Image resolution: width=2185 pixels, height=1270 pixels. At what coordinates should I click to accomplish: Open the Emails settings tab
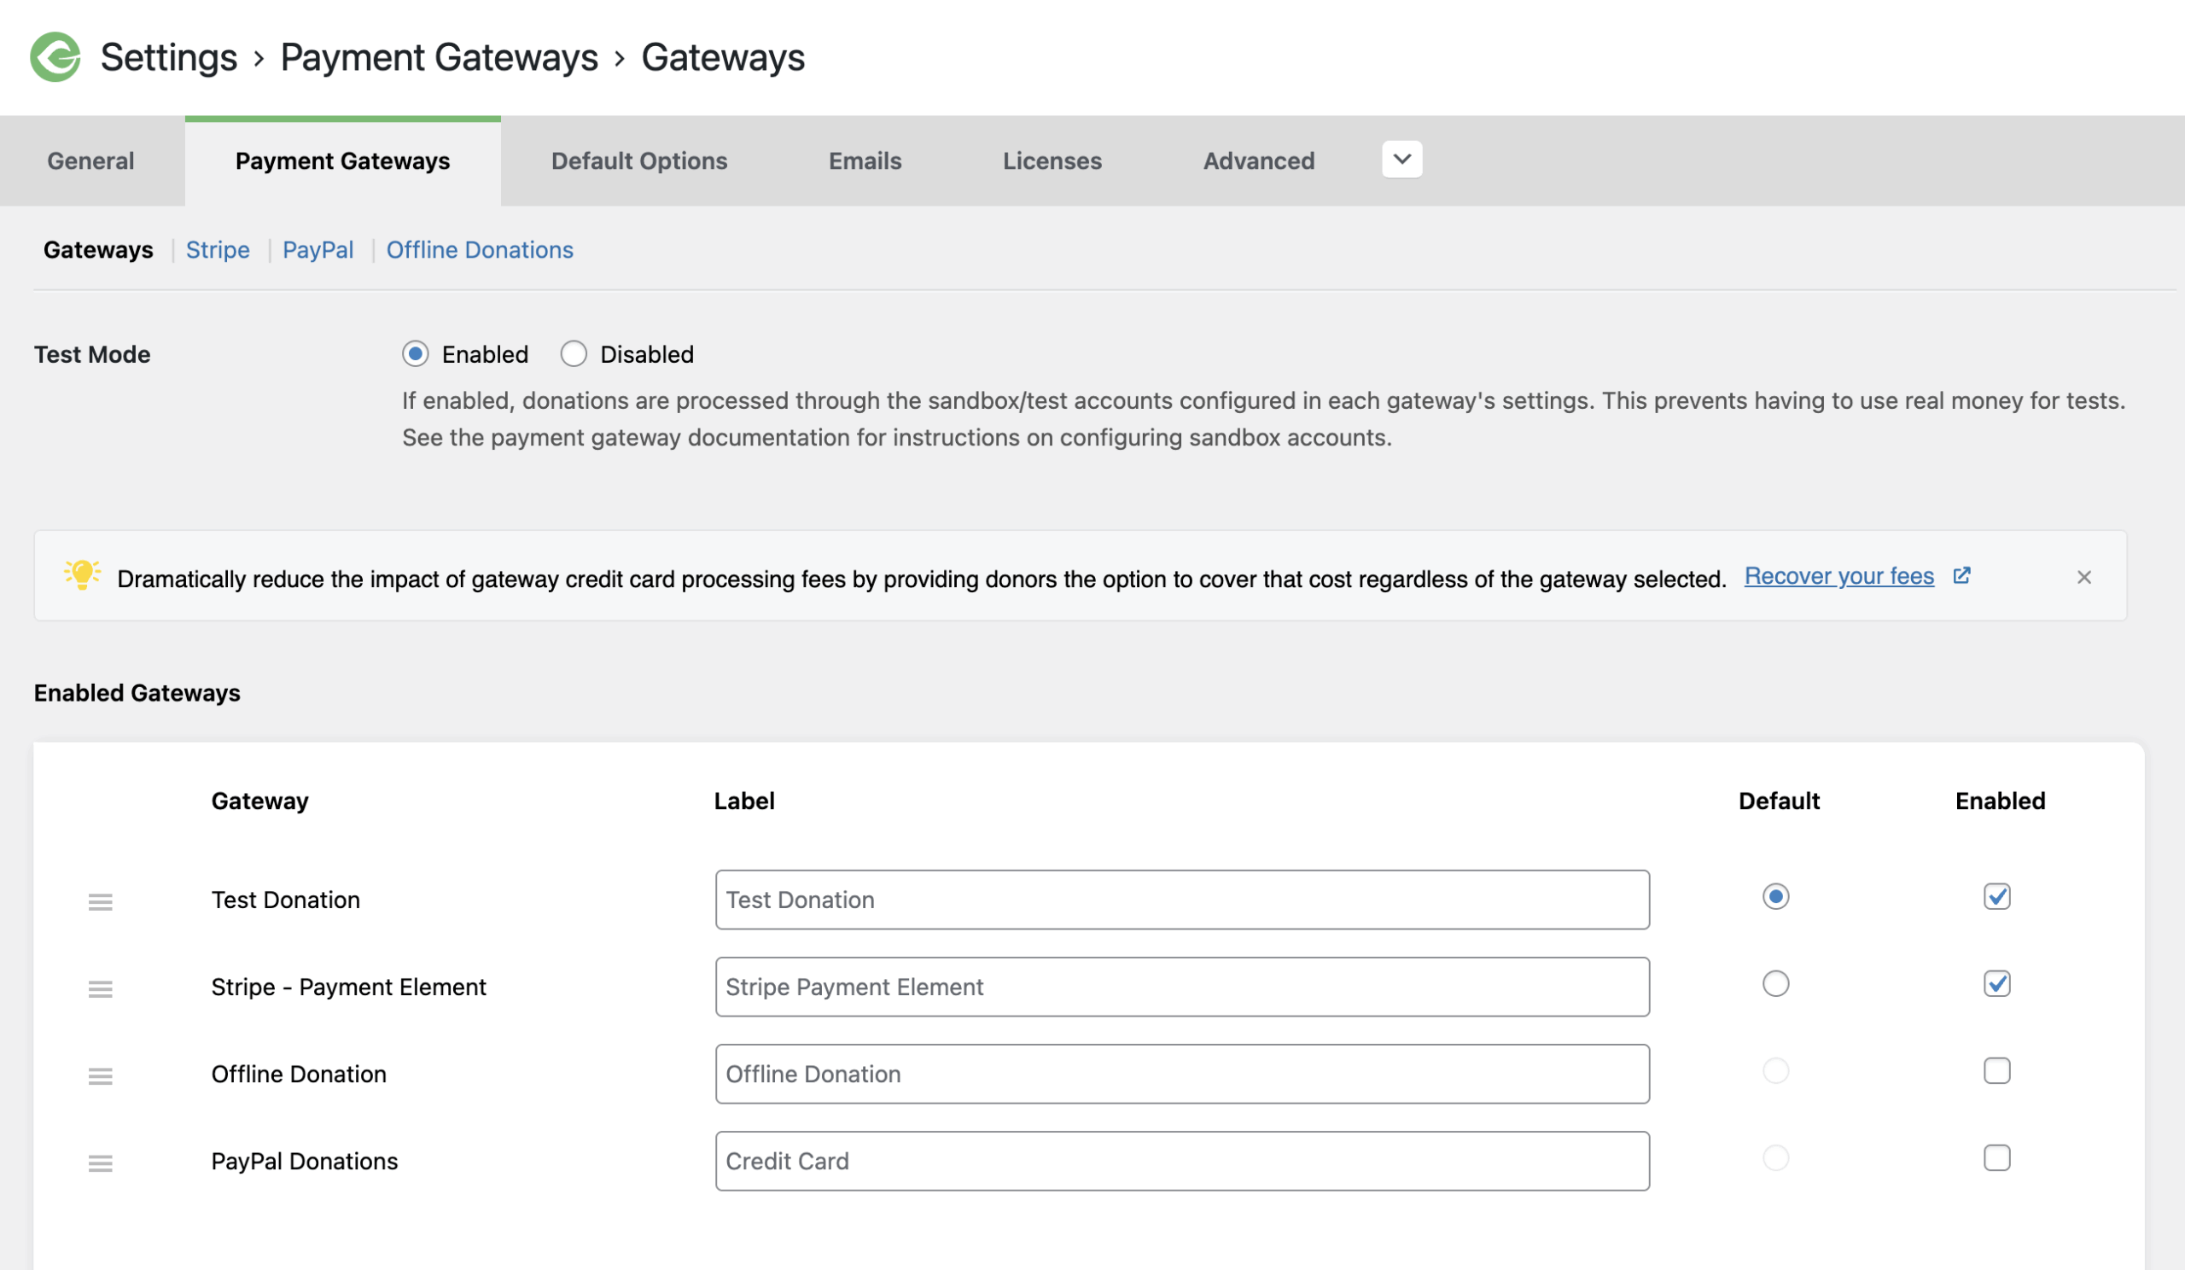coord(865,160)
